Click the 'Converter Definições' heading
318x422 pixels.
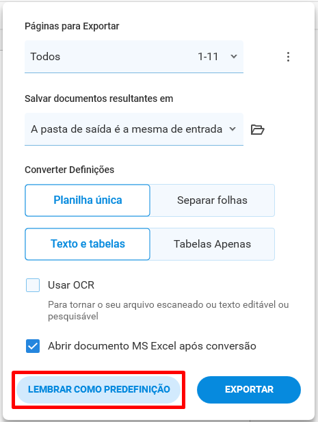point(69,170)
